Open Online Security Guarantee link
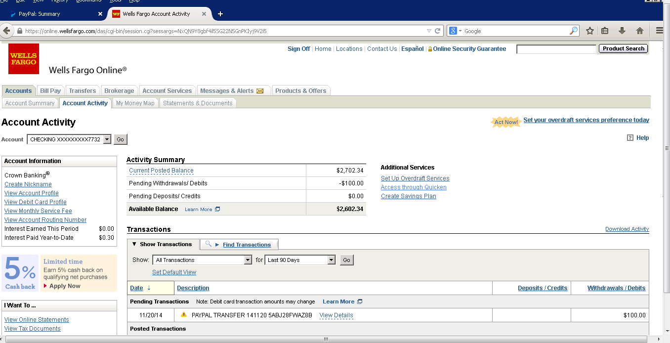 point(469,49)
